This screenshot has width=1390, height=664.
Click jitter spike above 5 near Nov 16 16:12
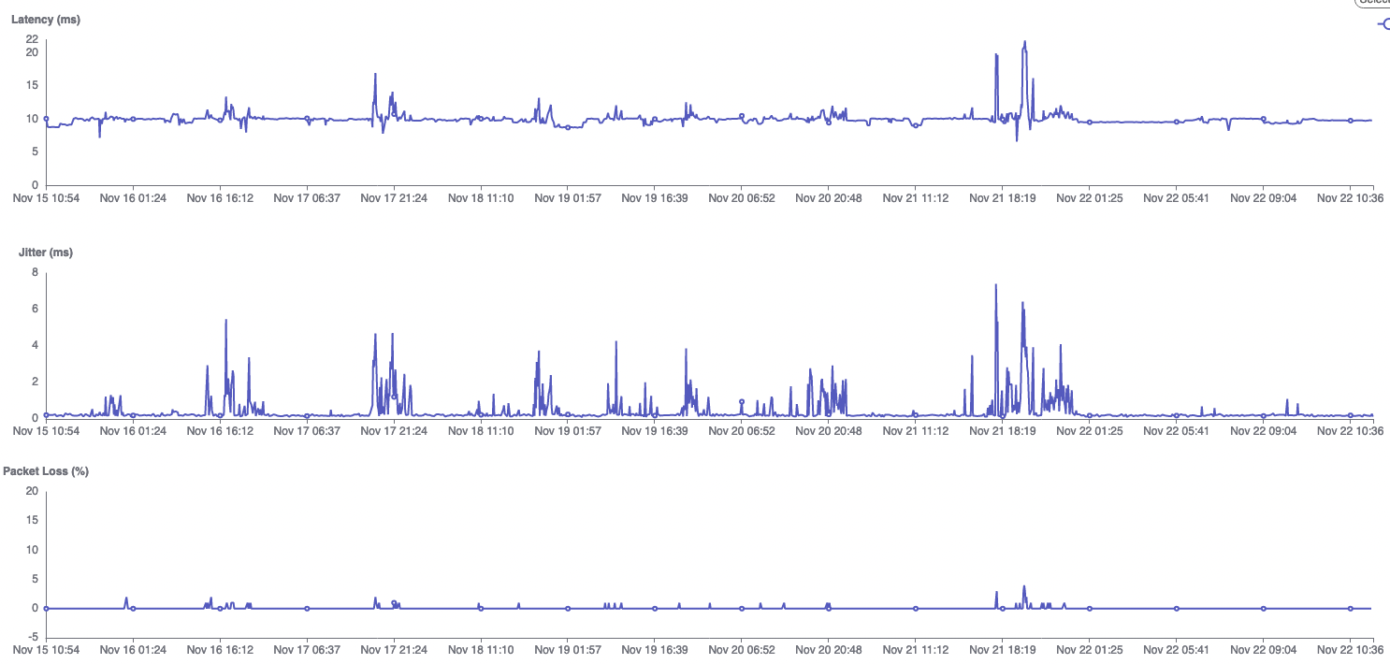(226, 321)
